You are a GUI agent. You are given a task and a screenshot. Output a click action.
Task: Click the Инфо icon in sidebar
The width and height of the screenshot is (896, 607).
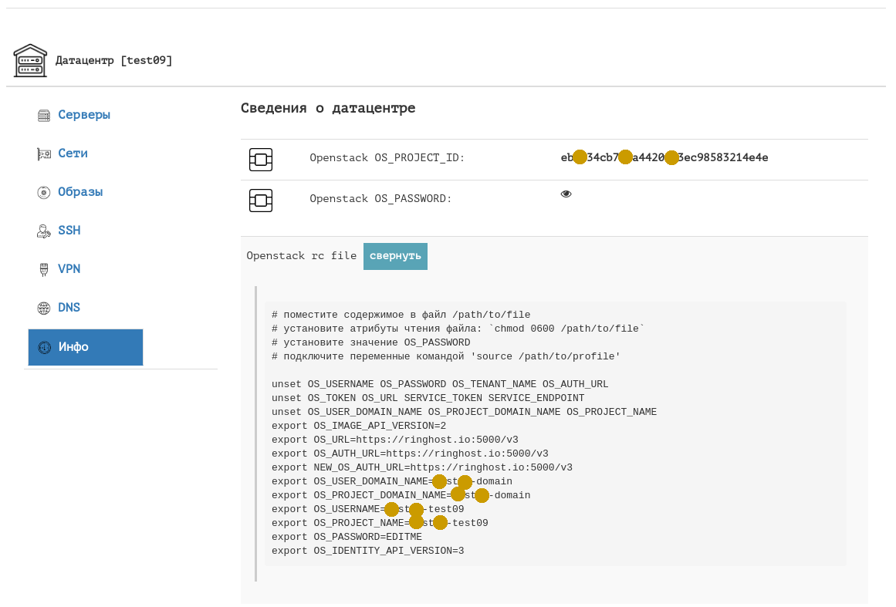click(x=44, y=347)
